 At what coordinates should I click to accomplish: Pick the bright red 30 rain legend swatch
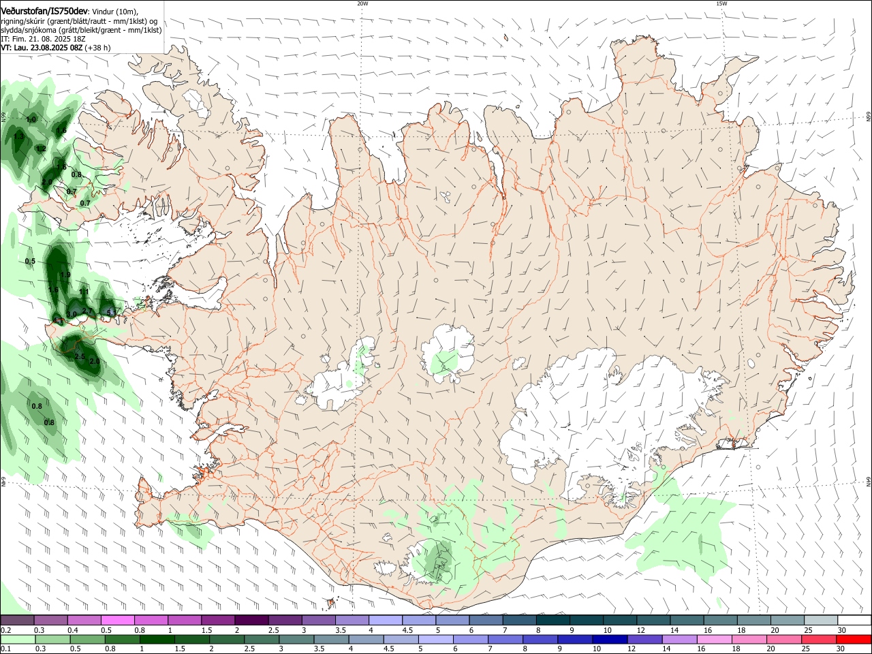[854, 640]
